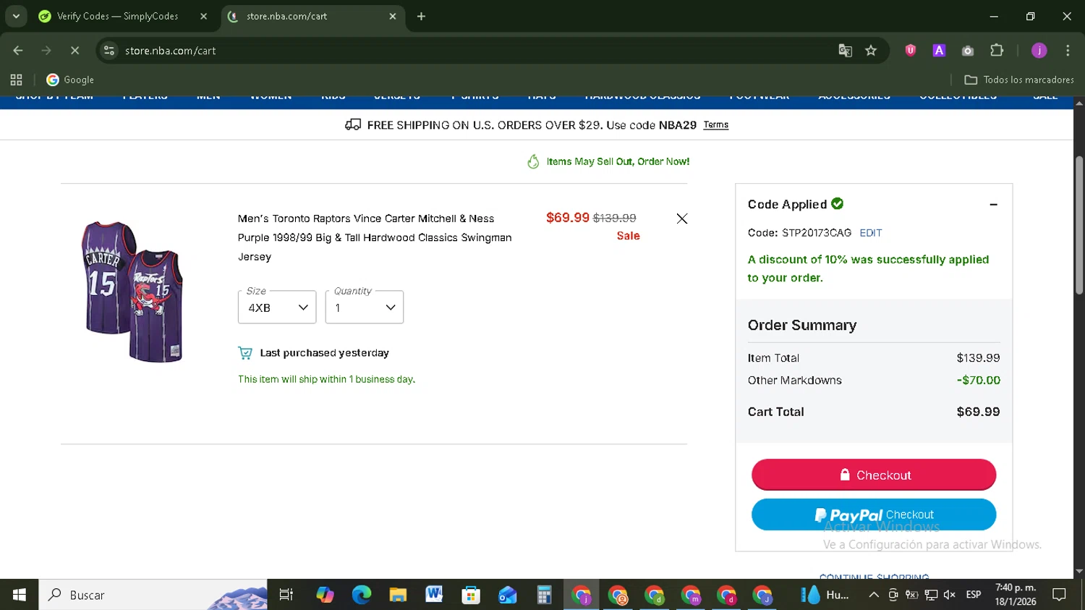Bookmark this page with star icon
The width and height of the screenshot is (1085, 610).
pyautogui.click(x=871, y=51)
